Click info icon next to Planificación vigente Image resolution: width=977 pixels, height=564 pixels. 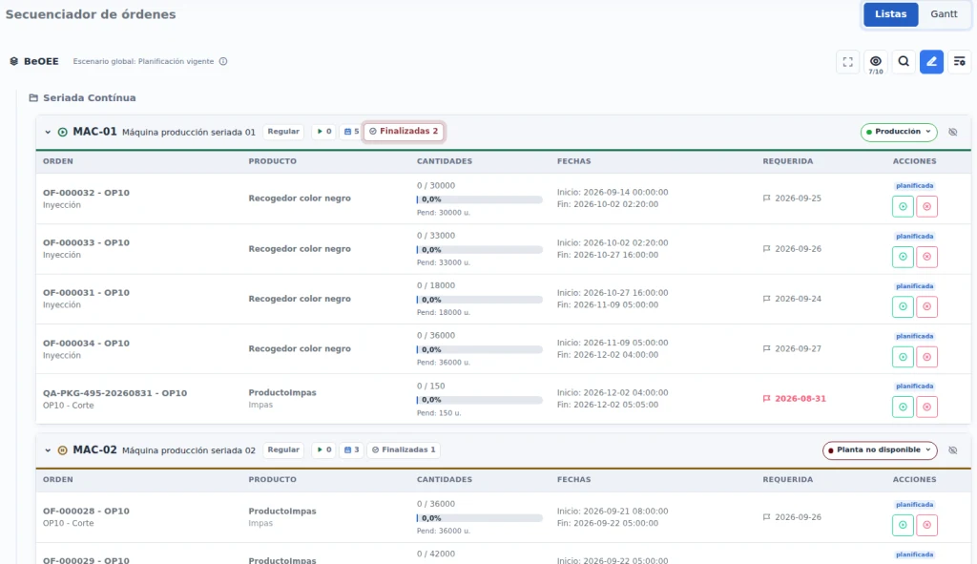(223, 61)
